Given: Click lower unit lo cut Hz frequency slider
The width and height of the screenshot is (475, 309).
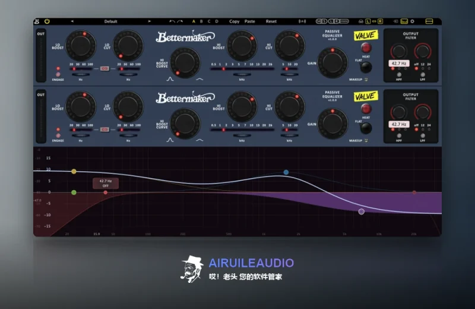Looking at the screenshot, I should (x=128, y=130).
